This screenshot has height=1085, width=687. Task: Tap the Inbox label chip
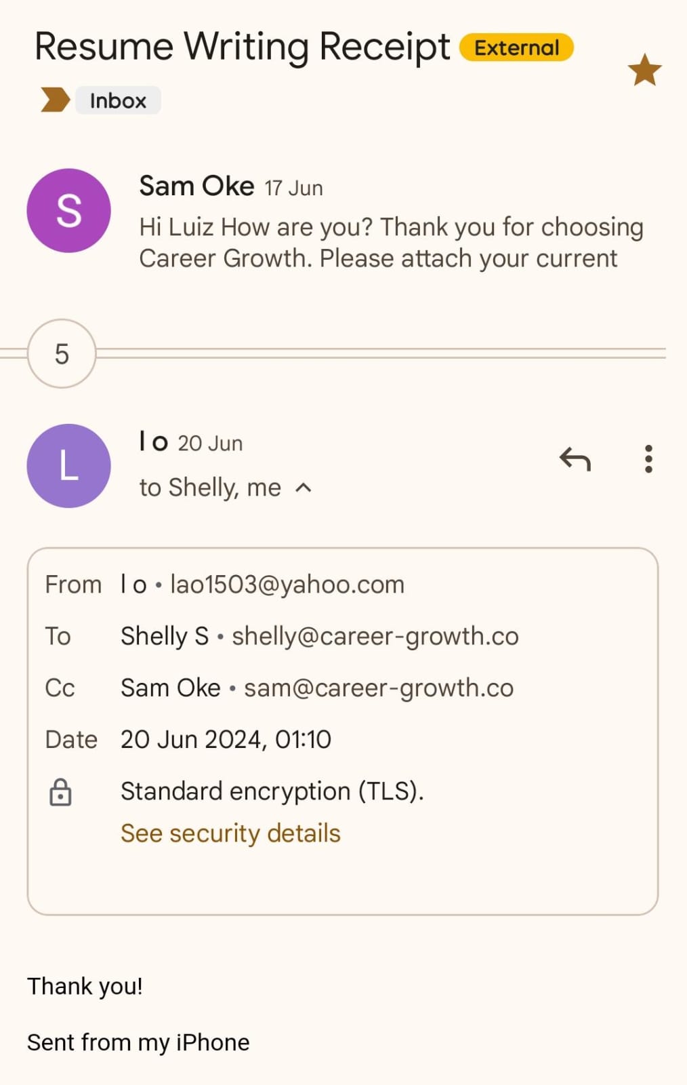pos(118,100)
